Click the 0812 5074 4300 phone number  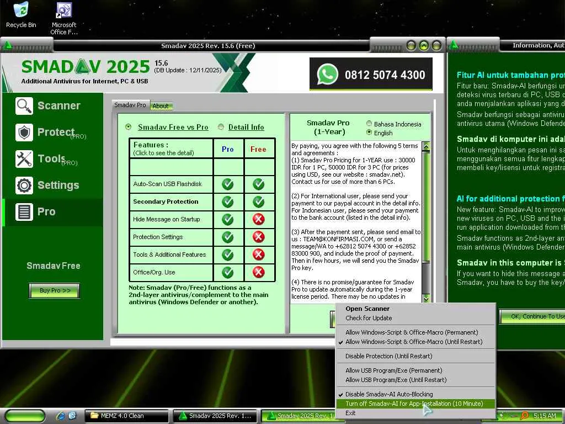(x=385, y=75)
